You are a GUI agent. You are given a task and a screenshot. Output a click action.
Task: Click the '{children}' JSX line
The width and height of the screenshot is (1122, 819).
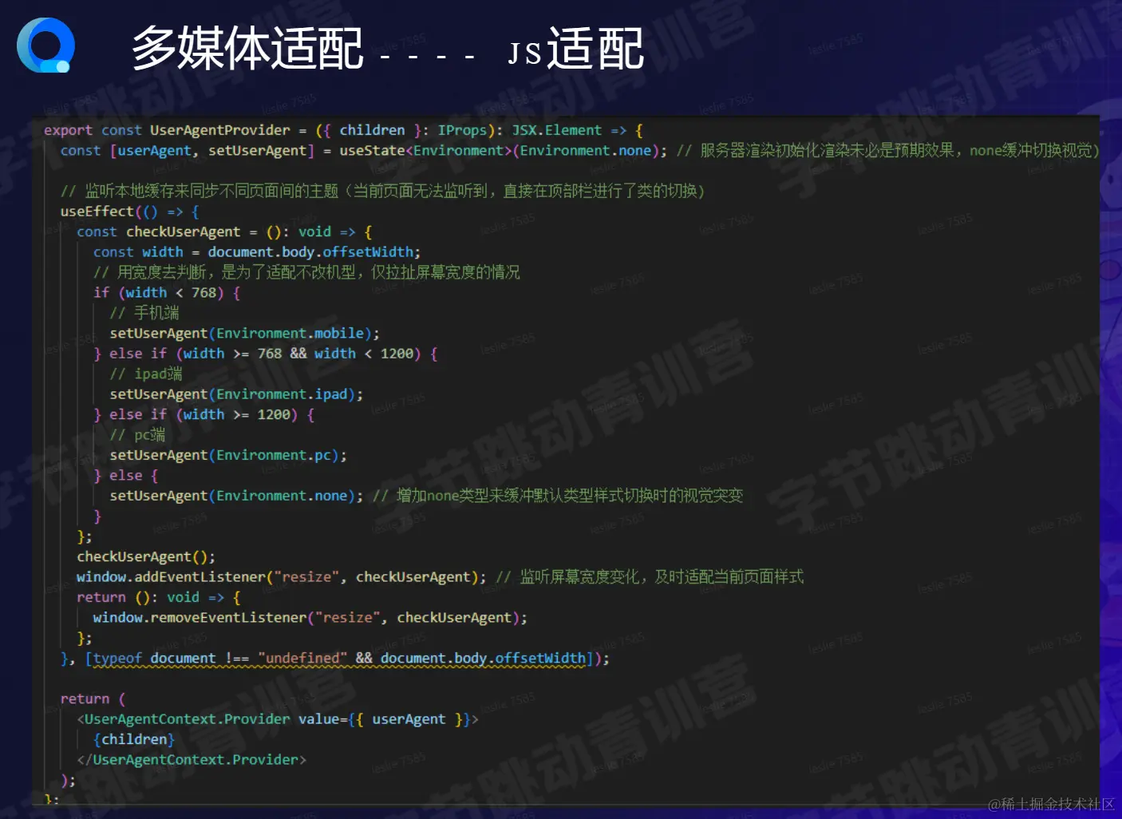pos(134,739)
